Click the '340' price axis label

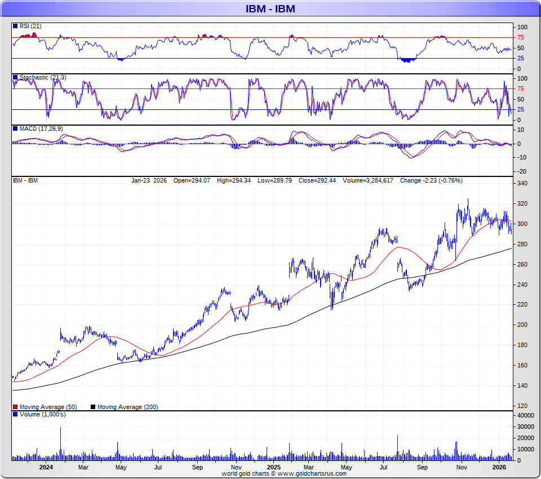[522, 183]
